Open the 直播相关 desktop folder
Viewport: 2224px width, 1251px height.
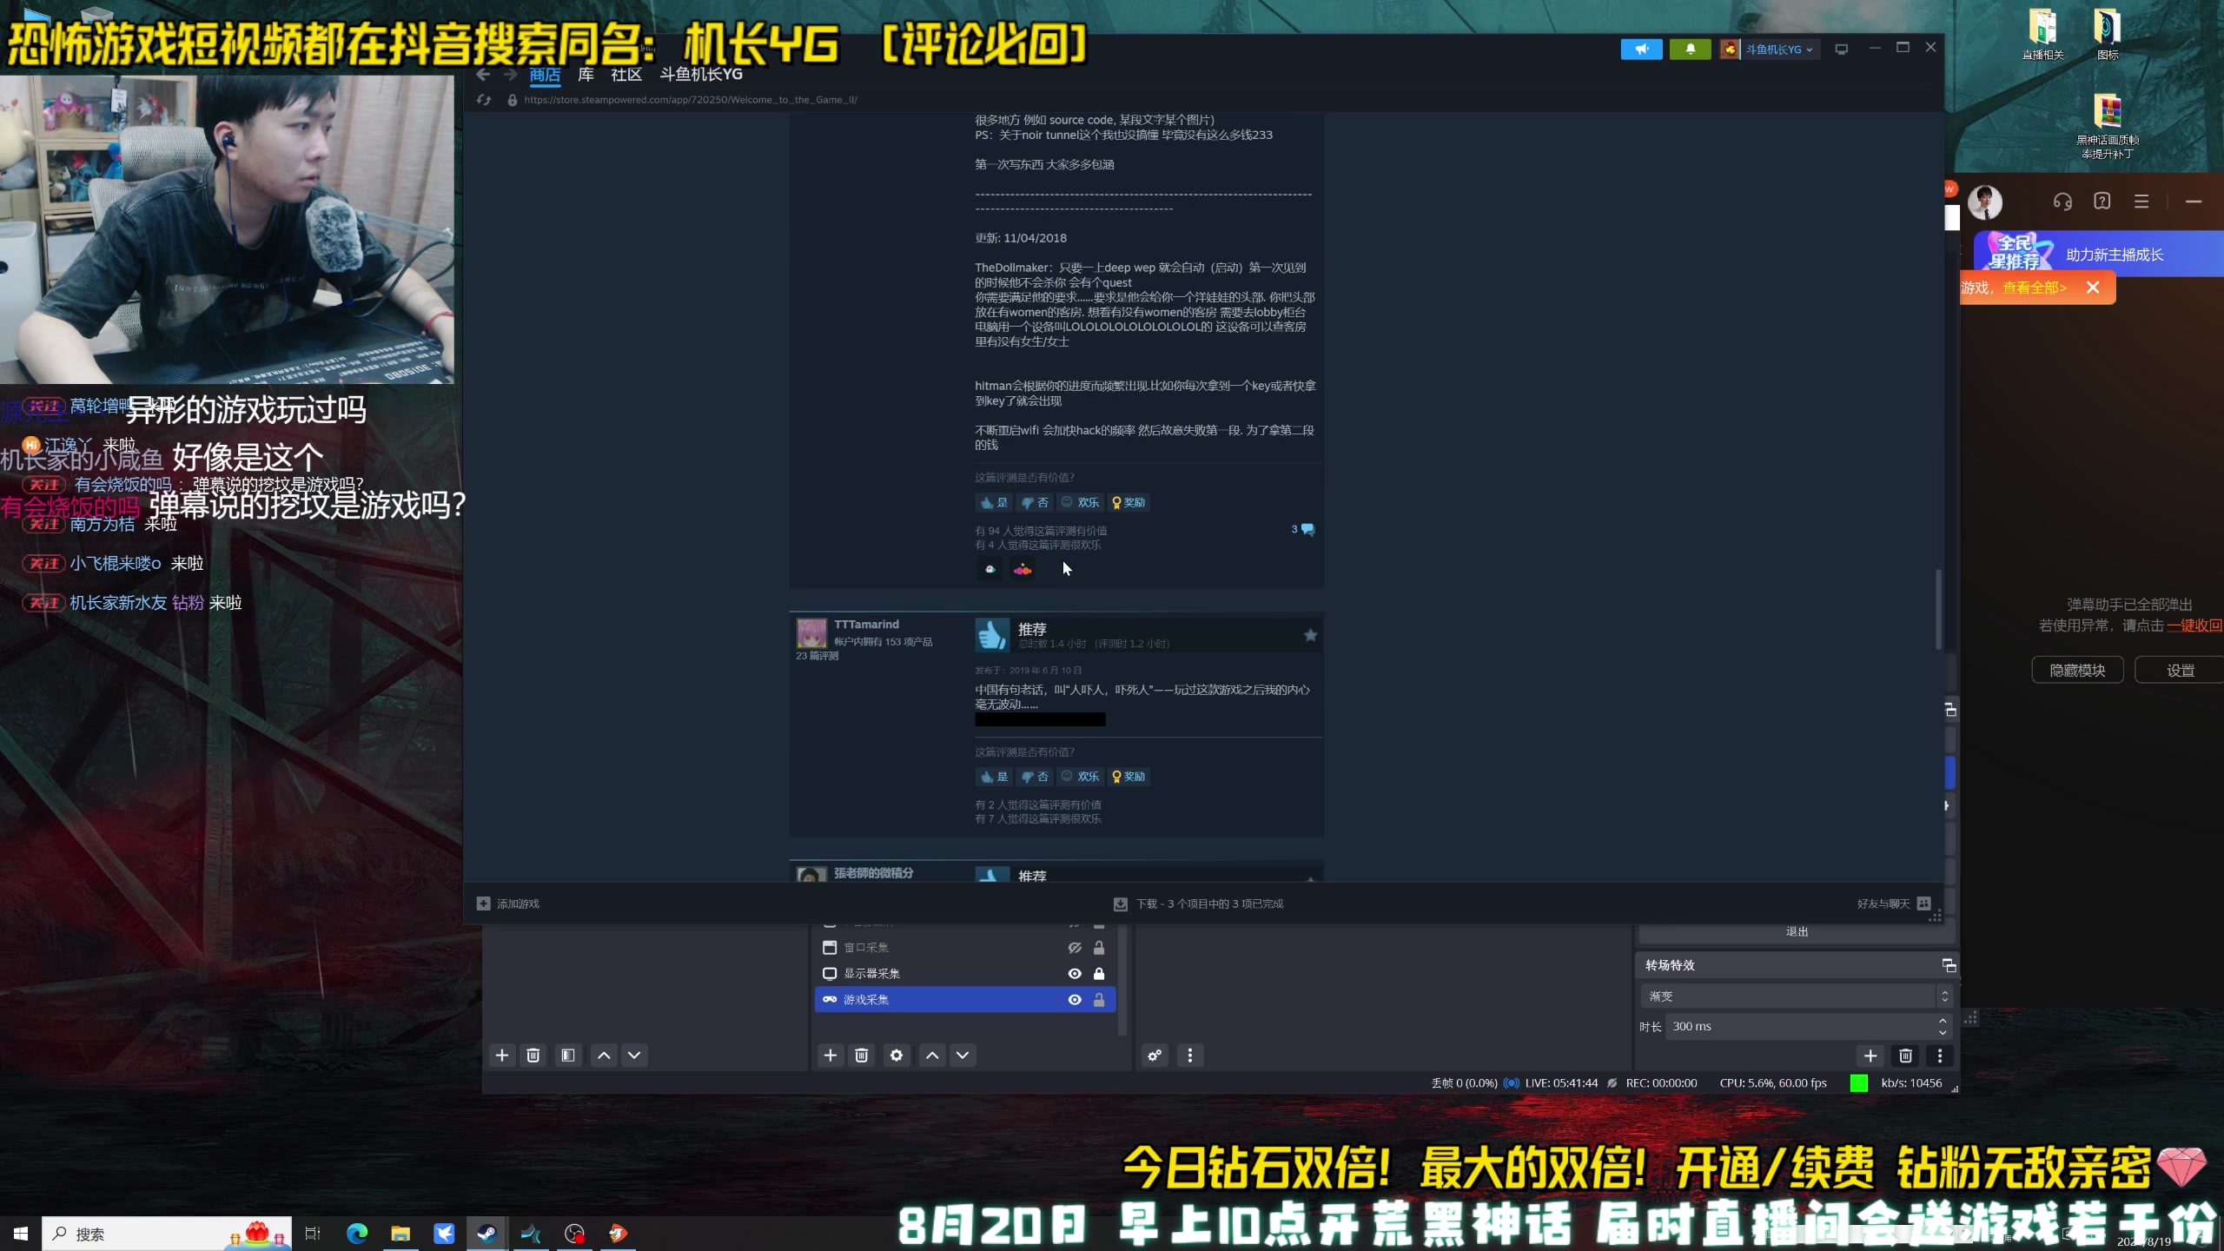coord(2042,35)
